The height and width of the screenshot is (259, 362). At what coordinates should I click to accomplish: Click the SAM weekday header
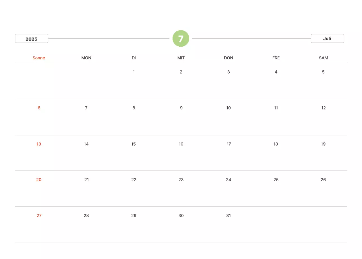(x=324, y=58)
